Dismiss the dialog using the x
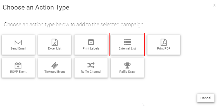 click(214, 5)
